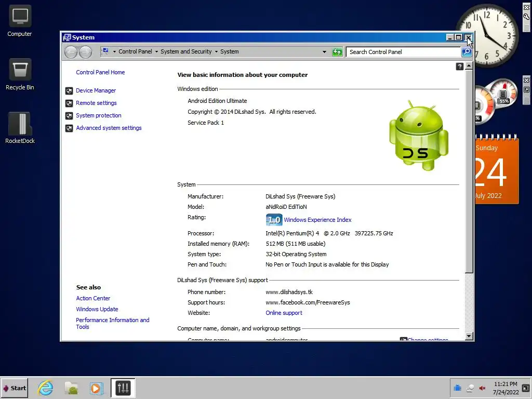Open the address bar history dropdown arrow
This screenshot has width=532, height=399.
324,52
